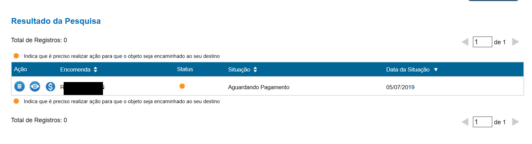
Task: Toggle sort arrows beside Situação header
Action: [255, 69]
